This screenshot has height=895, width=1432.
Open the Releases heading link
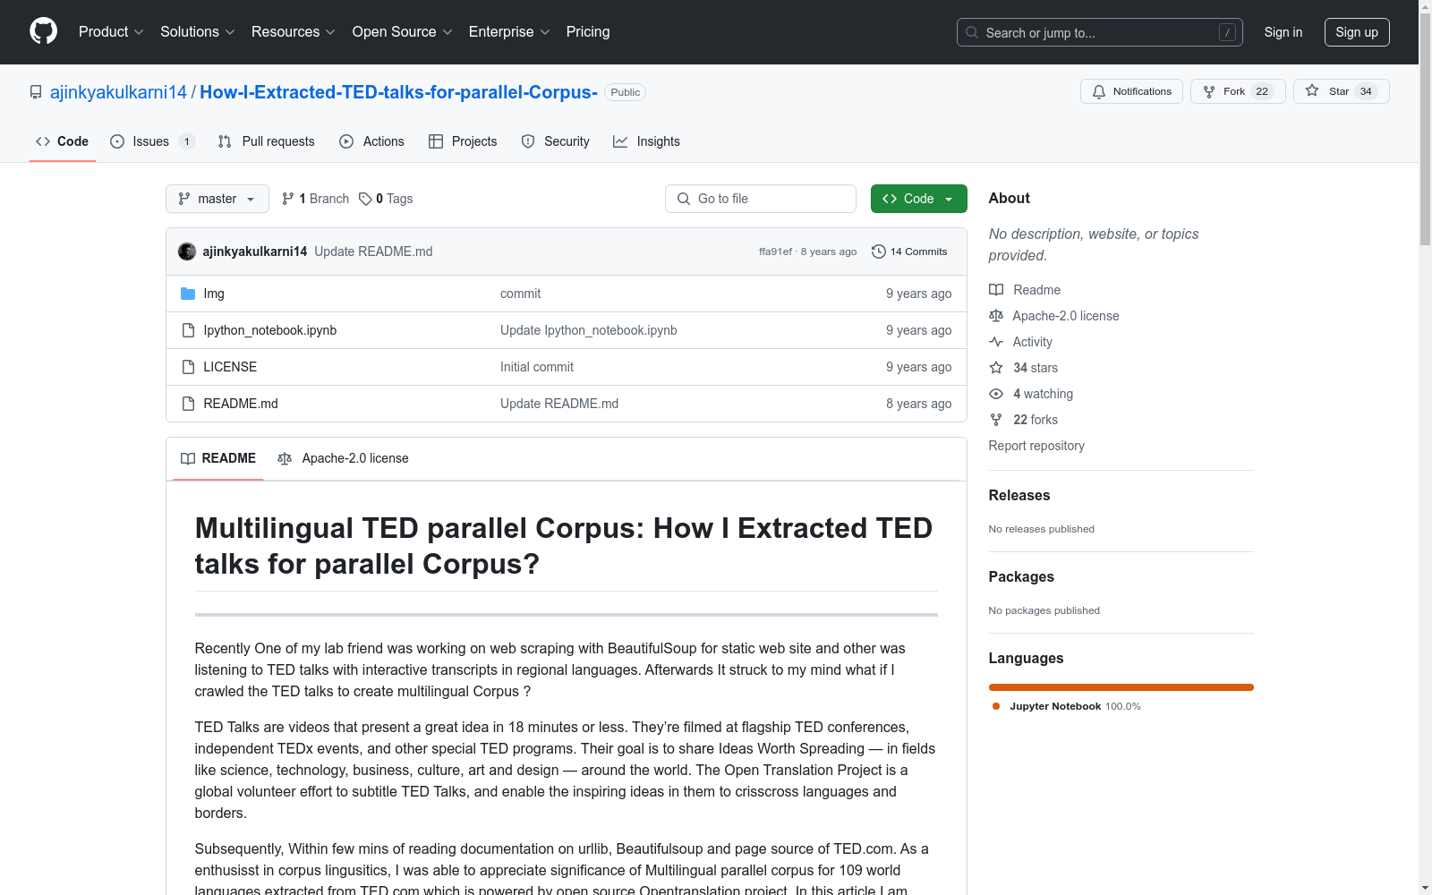1019,495
